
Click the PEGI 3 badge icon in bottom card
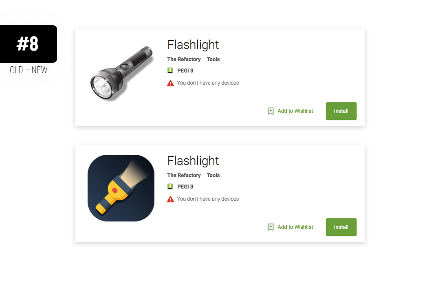pyautogui.click(x=170, y=186)
